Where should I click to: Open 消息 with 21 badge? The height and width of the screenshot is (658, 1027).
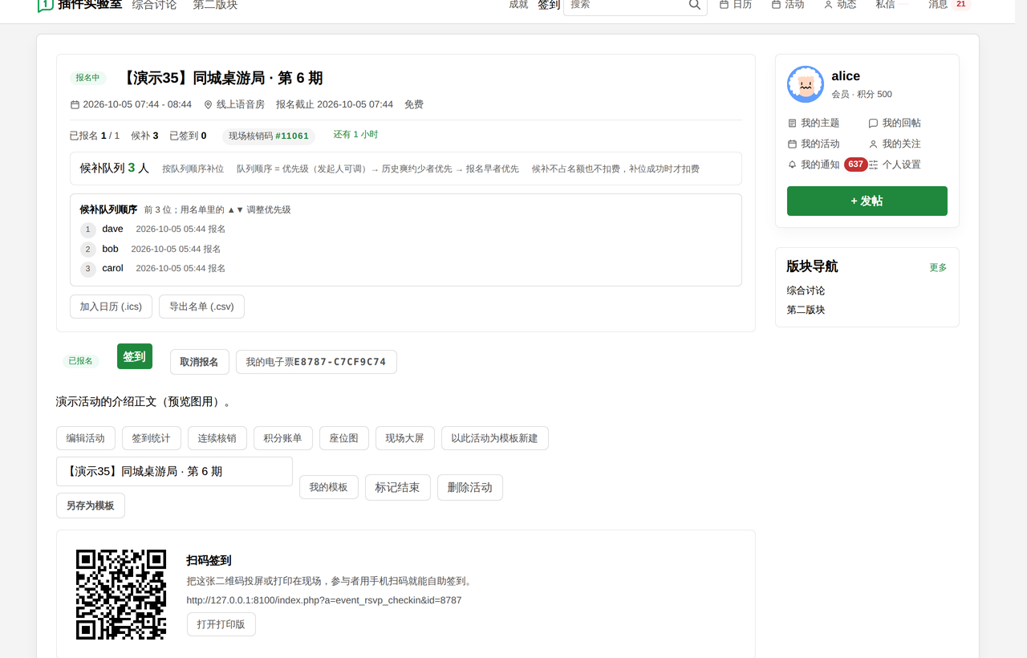[x=949, y=5]
